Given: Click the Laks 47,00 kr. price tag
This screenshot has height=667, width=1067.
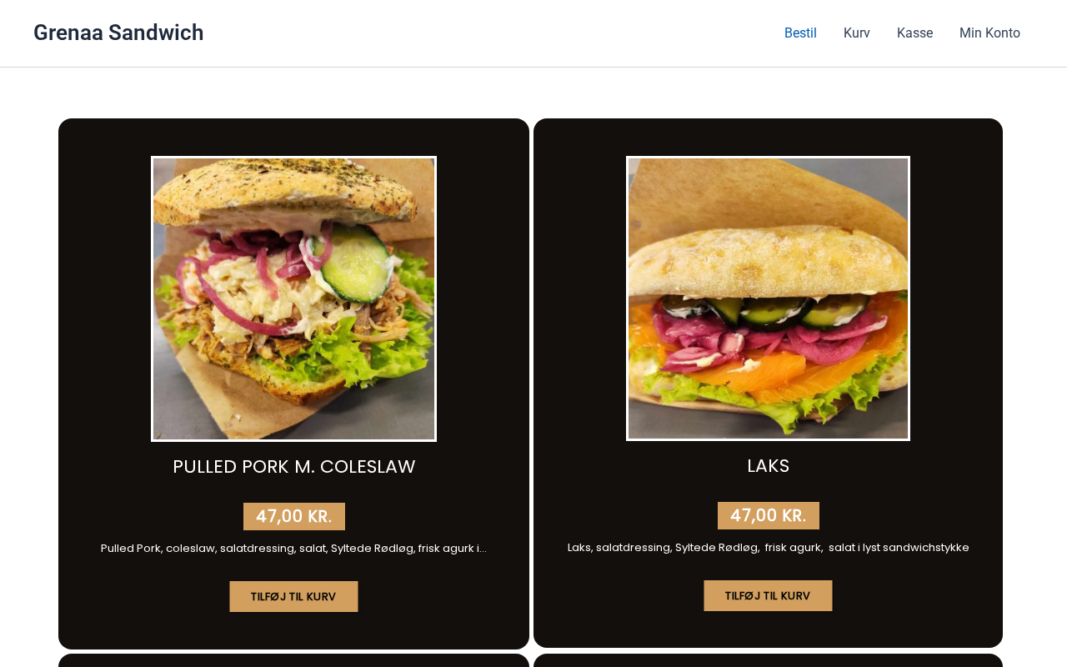Looking at the screenshot, I should click(768, 515).
